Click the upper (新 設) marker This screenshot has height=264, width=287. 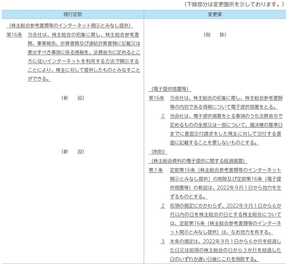[73, 98]
